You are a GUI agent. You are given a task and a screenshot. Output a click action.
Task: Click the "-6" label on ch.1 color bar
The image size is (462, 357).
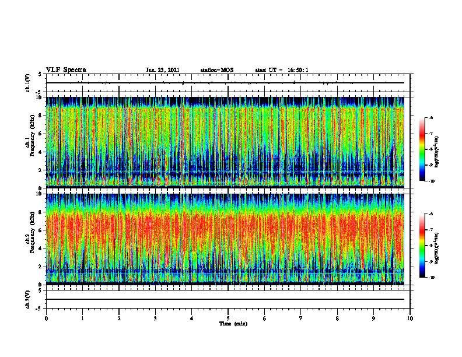click(x=430, y=118)
